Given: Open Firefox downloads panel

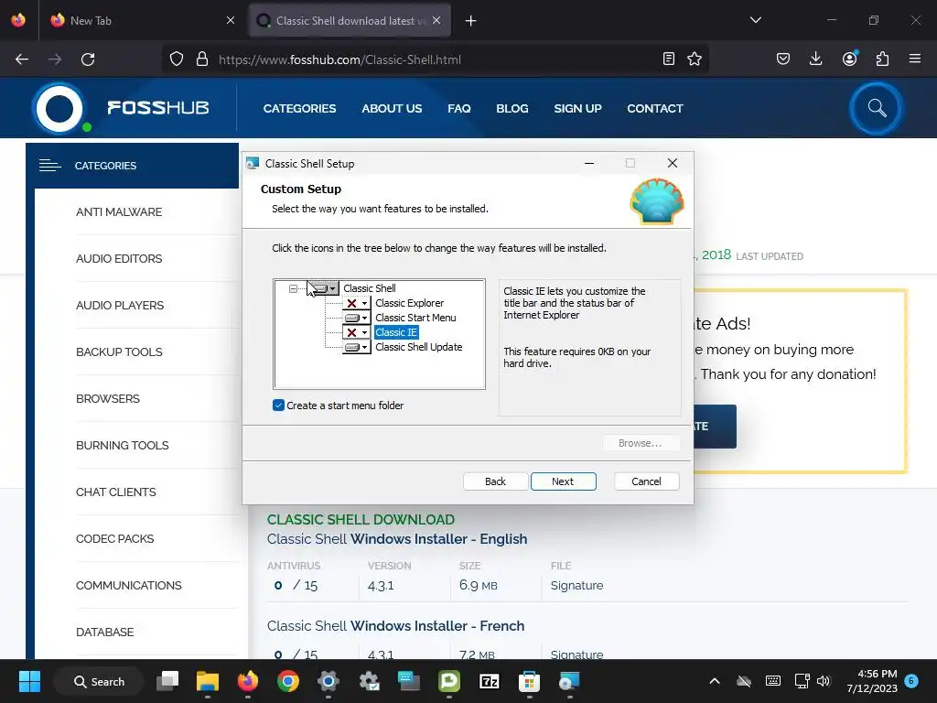Looking at the screenshot, I should pos(815,59).
